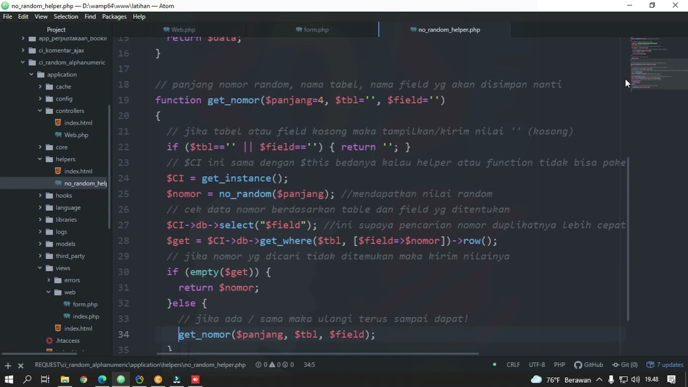Open index.php under the web folder
The width and height of the screenshot is (688, 387).
86,317
